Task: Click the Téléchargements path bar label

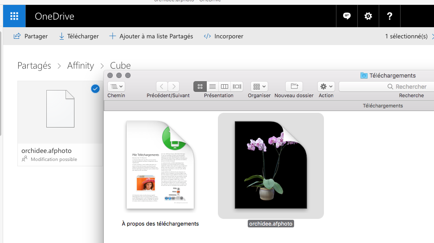Action: (383, 106)
